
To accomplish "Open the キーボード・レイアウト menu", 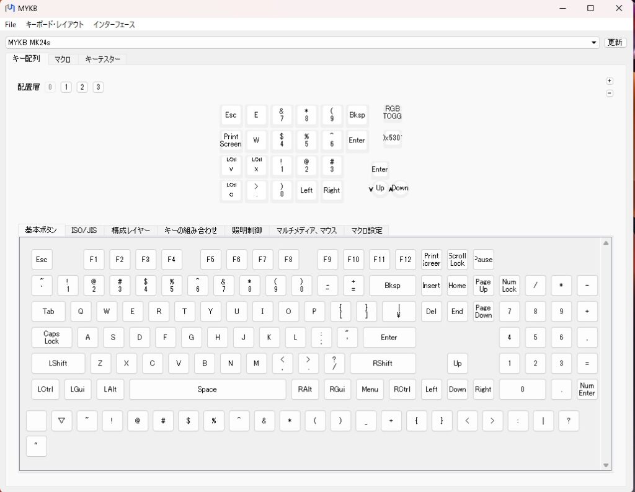I will tap(55, 25).
